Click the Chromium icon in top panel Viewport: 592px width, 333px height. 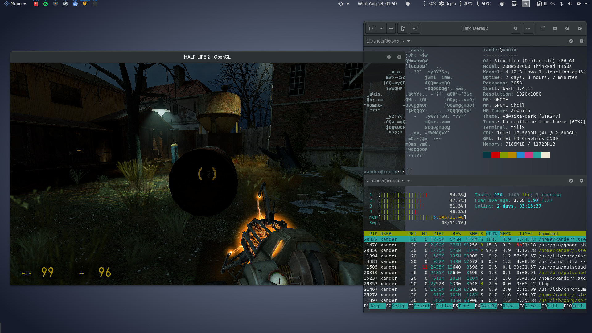(75, 4)
